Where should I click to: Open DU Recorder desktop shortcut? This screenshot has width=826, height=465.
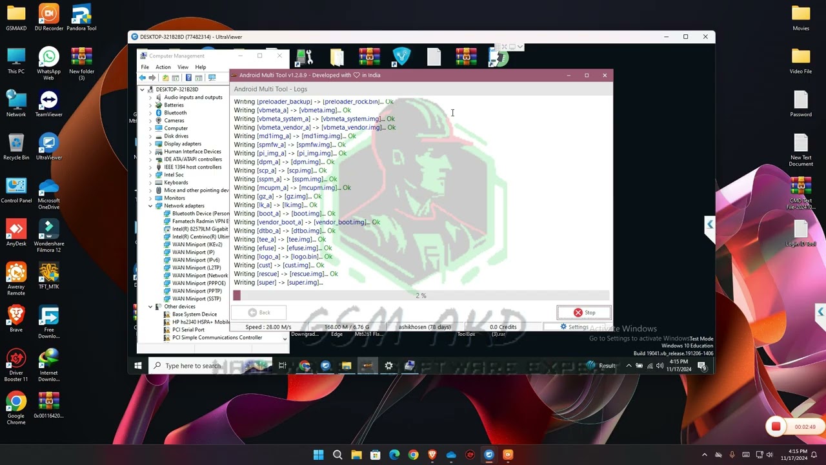coord(49,19)
